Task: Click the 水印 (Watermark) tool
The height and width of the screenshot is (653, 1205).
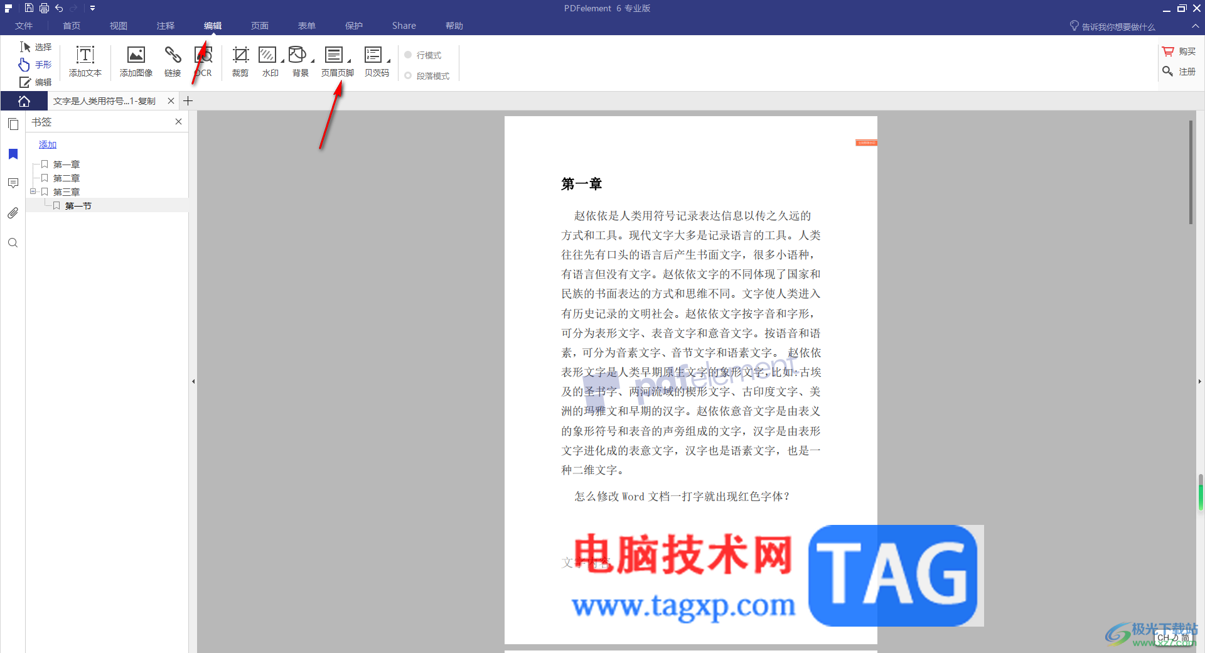Action: [269, 62]
